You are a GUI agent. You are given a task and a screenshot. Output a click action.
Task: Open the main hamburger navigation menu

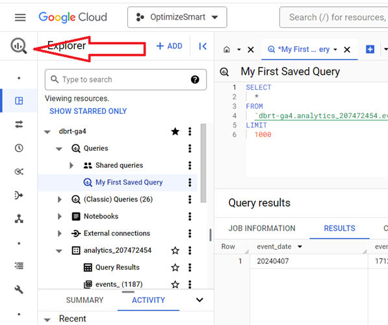coord(20,18)
